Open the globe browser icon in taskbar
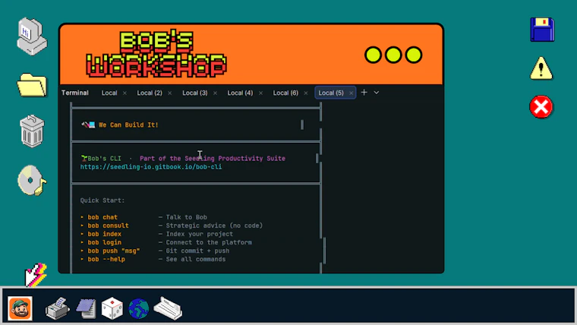The image size is (577, 325). click(139, 308)
